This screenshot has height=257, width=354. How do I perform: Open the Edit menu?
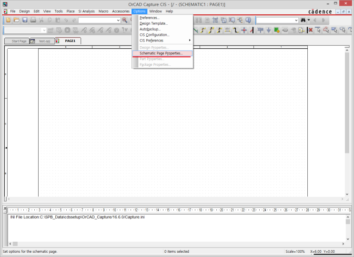pyautogui.click(x=37, y=11)
